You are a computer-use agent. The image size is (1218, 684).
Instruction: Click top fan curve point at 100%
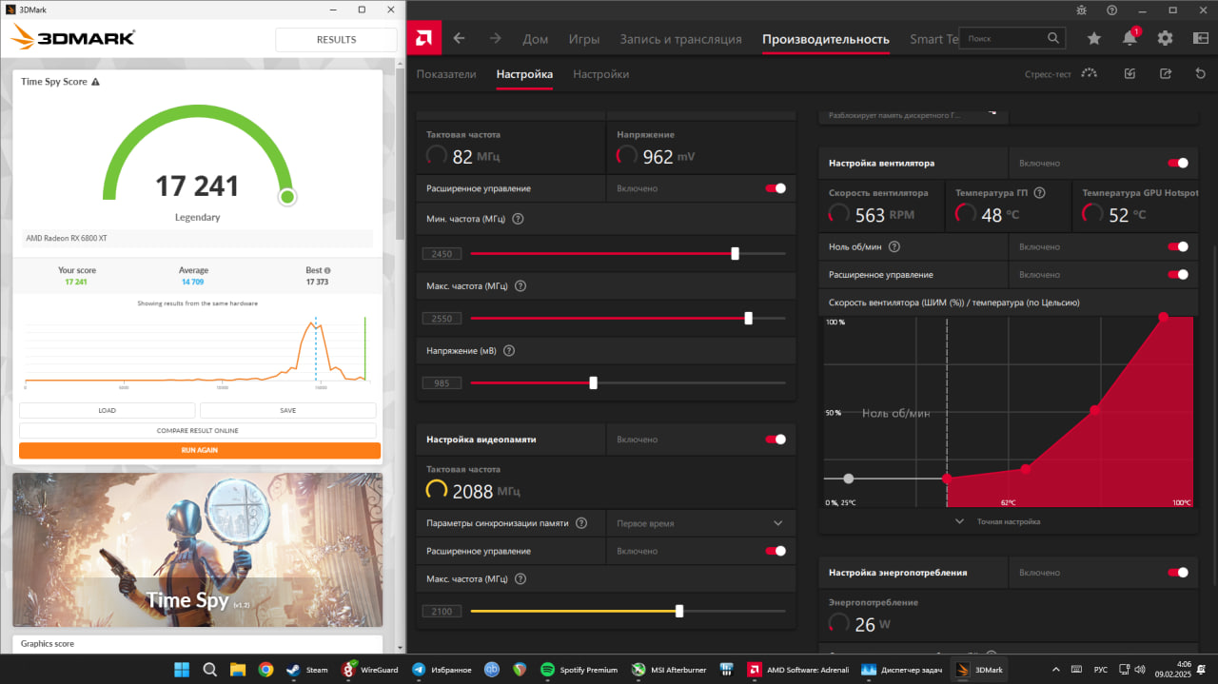pos(1164,317)
